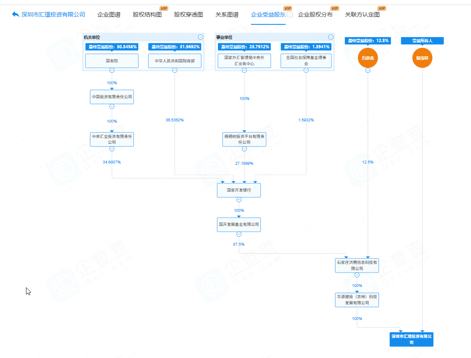Collapse the node under 全国社会保障基金理事会
This screenshot has width=471, height=358.
(306, 70)
